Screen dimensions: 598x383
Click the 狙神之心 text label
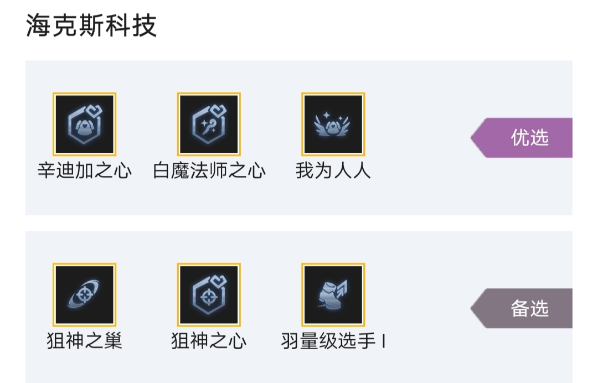pos(209,341)
